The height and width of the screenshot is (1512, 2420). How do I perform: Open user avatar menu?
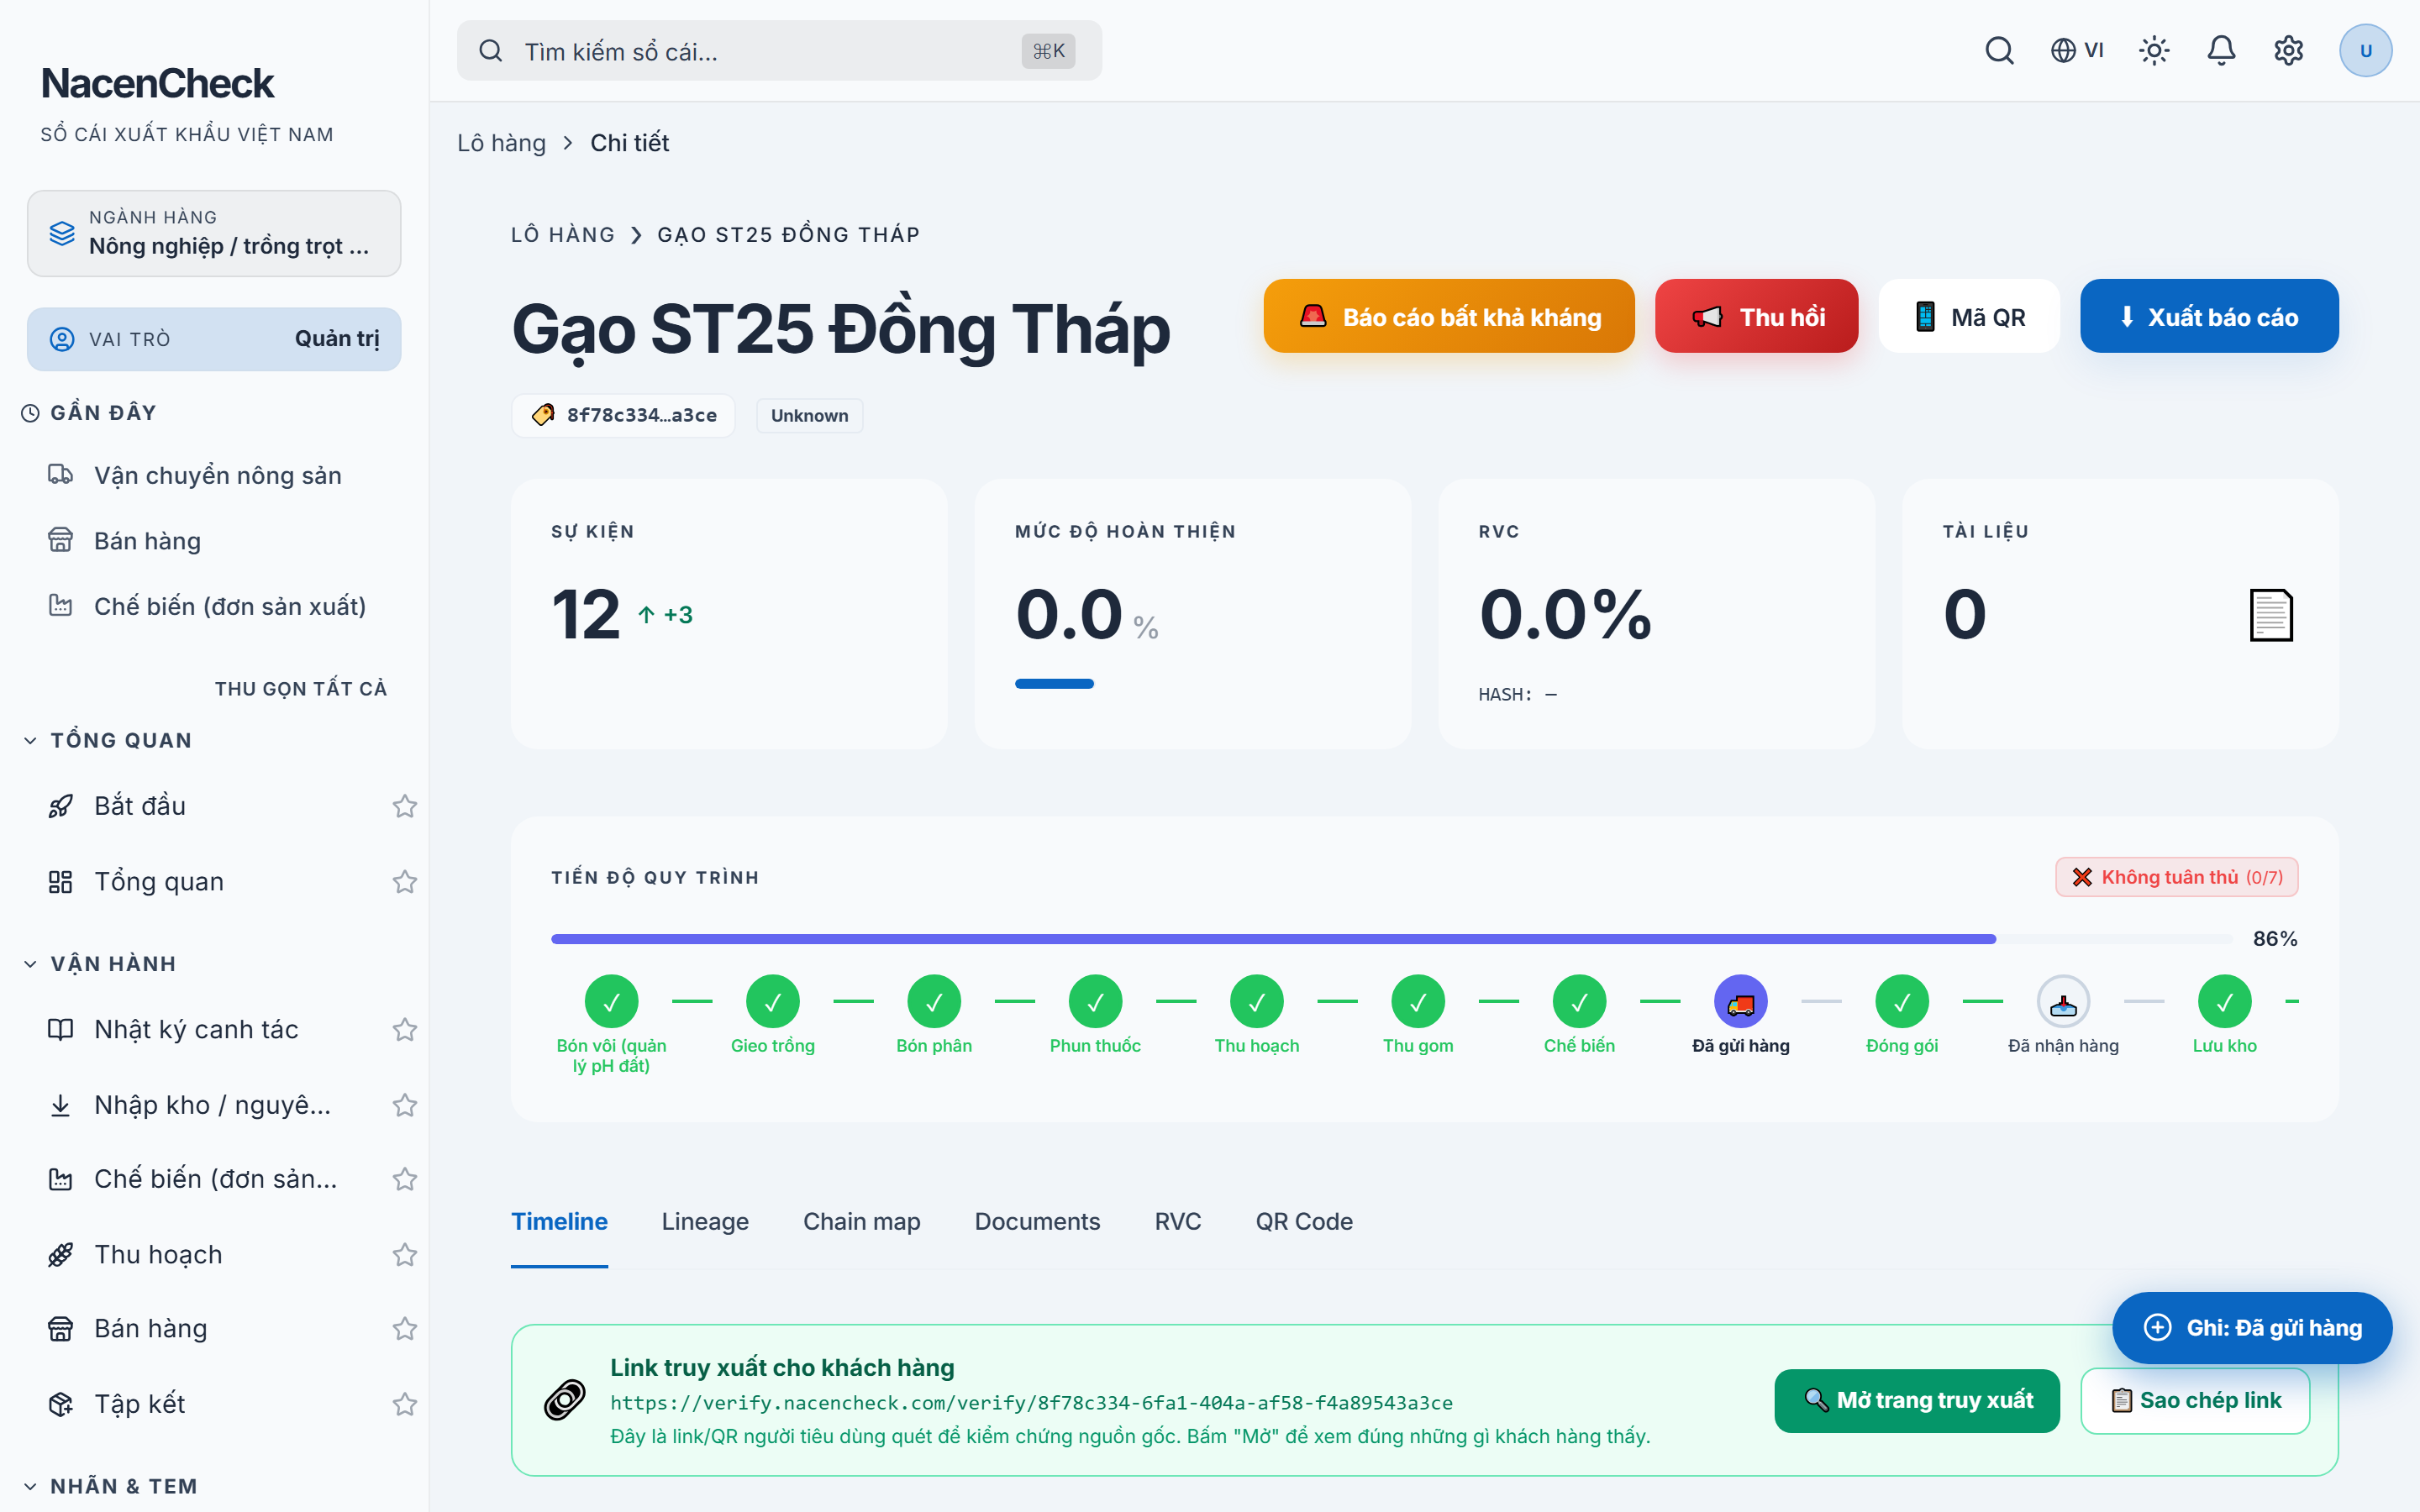pos(2365,50)
